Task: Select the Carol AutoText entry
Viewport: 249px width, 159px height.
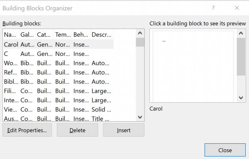Action: point(59,44)
